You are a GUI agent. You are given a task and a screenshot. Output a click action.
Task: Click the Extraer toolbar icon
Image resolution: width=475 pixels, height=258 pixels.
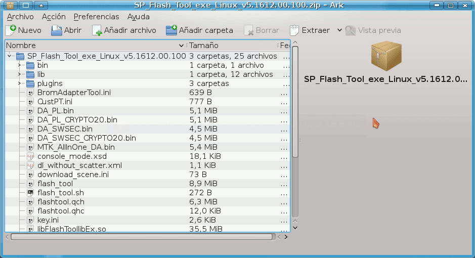click(294, 30)
